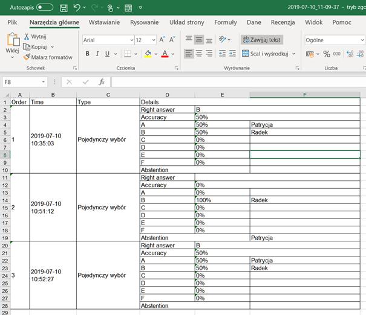This screenshot has width=366, height=315.
Task: Align text to bottom icon
Action: click(209, 40)
